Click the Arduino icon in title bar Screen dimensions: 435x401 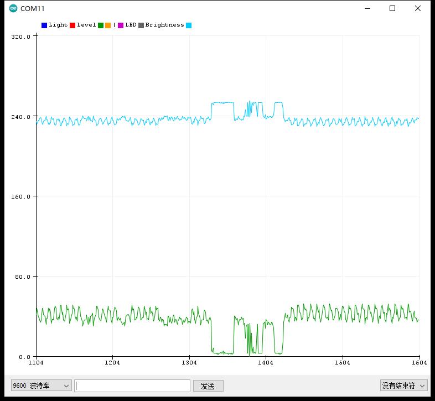click(x=13, y=8)
